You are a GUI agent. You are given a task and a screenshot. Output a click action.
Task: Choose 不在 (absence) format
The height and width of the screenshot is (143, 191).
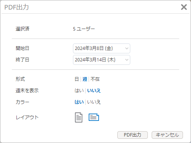(95, 79)
